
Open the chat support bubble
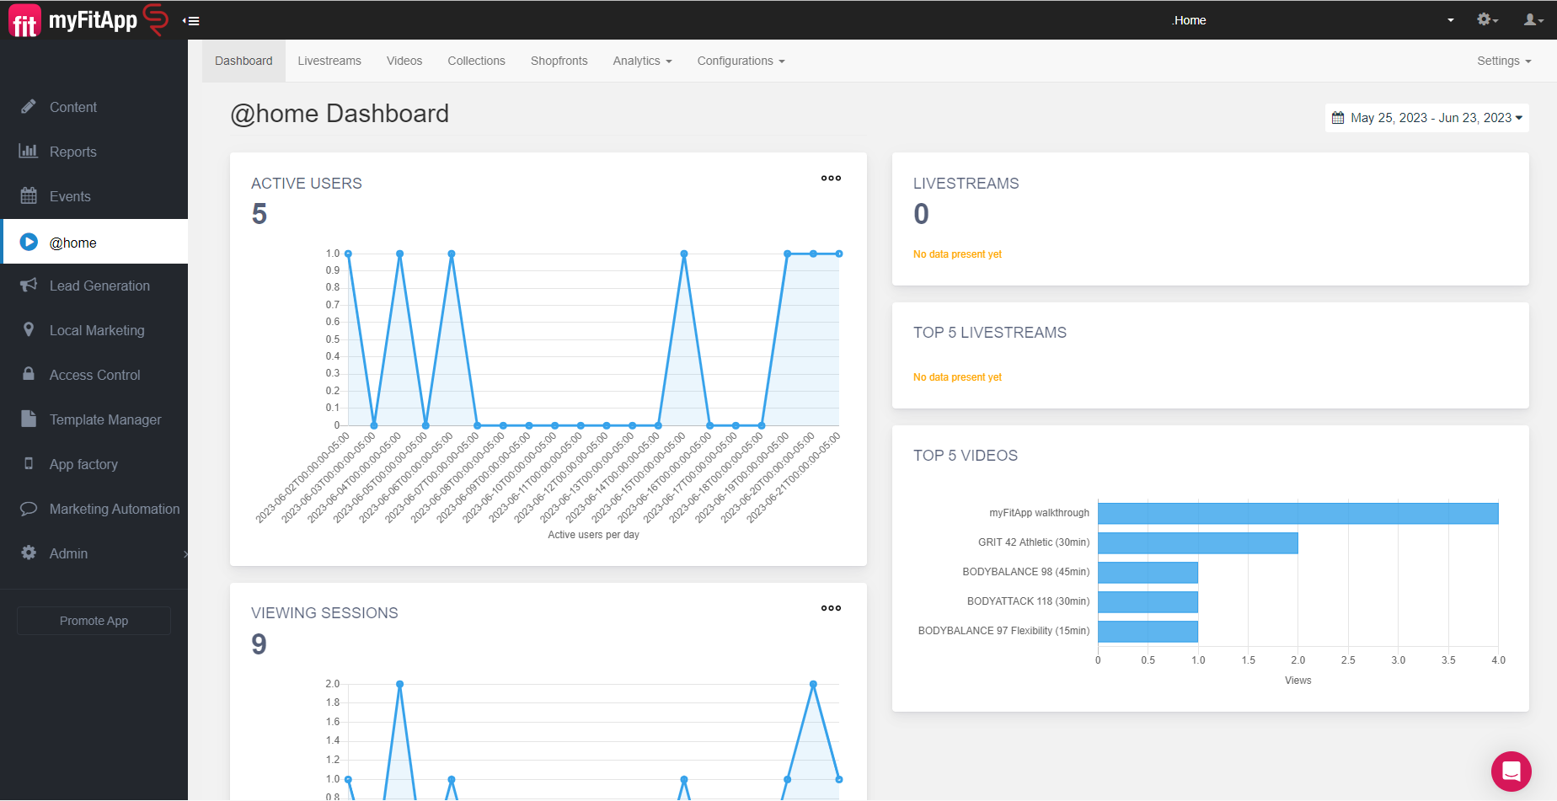[1512, 771]
